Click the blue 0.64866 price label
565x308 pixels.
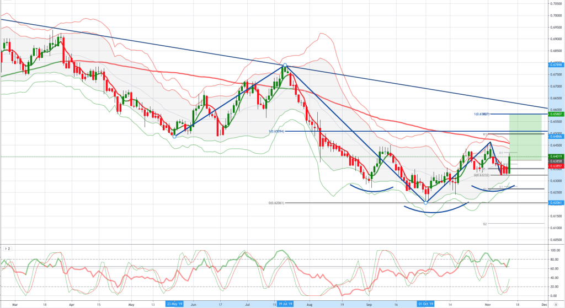click(x=556, y=136)
